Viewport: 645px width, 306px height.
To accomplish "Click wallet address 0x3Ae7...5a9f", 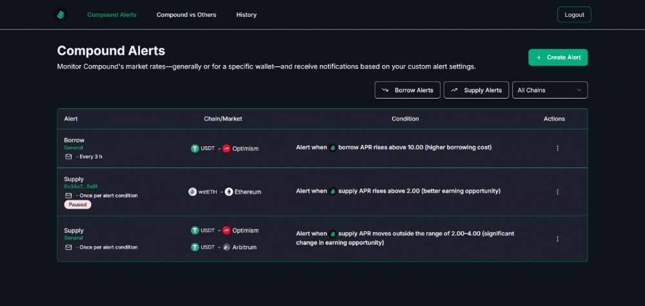I will (x=81, y=186).
